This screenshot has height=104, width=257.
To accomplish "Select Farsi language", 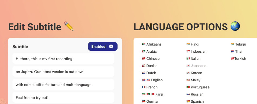I will click(159, 94).
